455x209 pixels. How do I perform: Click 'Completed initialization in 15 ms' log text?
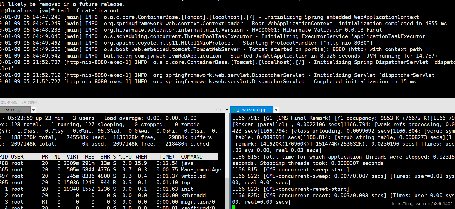pyautogui.click(x=365, y=81)
